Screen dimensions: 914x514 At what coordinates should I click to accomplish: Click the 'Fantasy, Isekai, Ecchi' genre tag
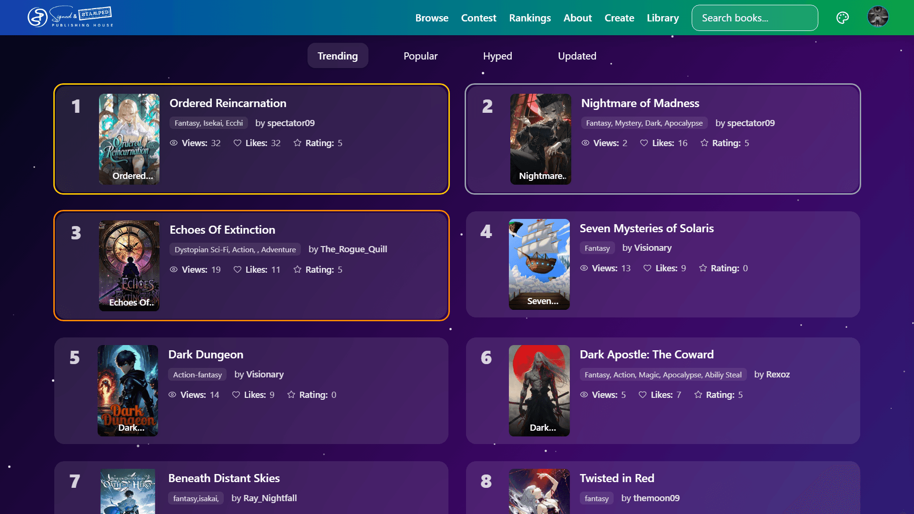pyautogui.click(x=209, y=123)
